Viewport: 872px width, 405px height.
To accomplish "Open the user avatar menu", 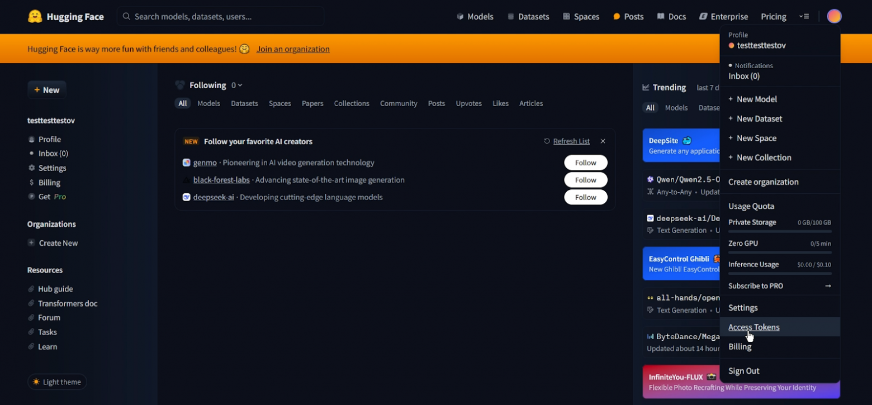I will click(x=834, y=16).
